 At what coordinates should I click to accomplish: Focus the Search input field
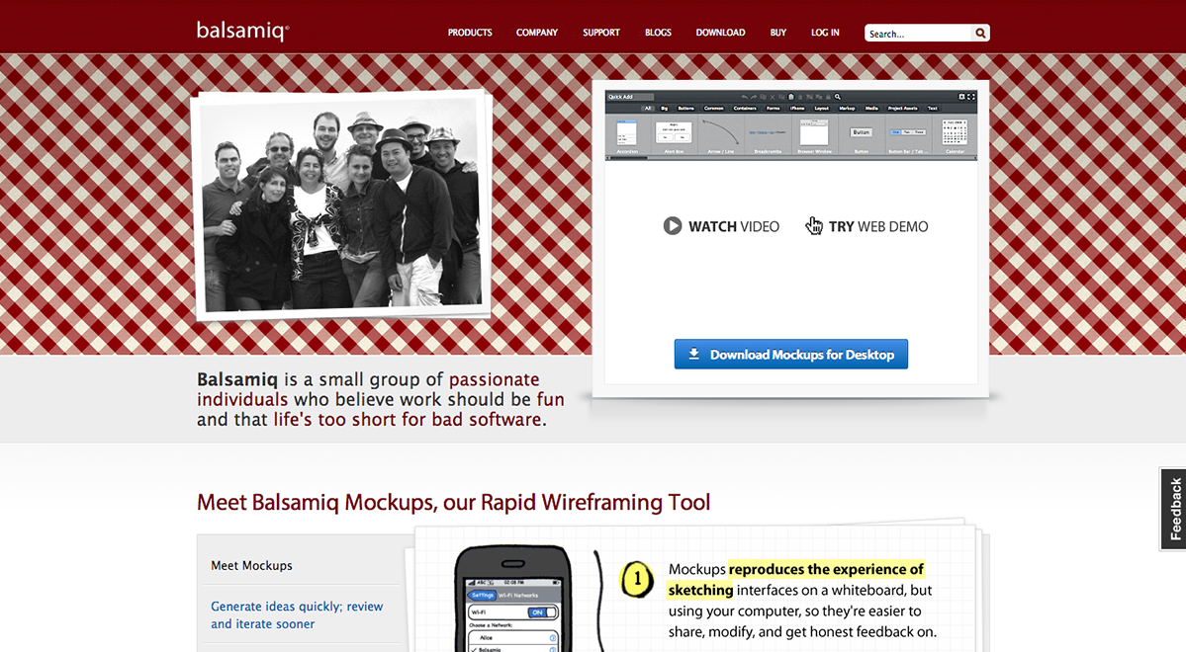pyautogui.click(x=918, y=34)
